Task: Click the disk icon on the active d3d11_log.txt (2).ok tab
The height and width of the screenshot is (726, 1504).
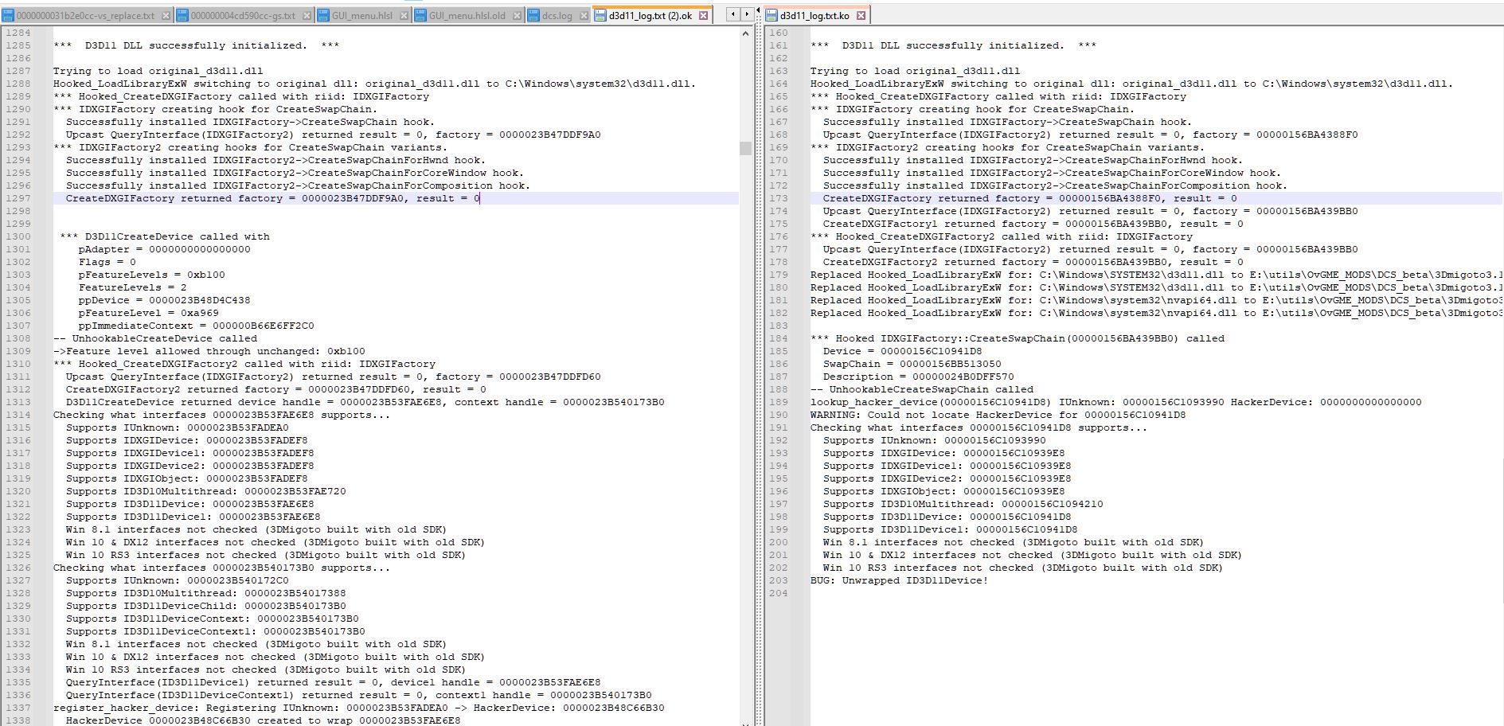Action: [602, 14]
